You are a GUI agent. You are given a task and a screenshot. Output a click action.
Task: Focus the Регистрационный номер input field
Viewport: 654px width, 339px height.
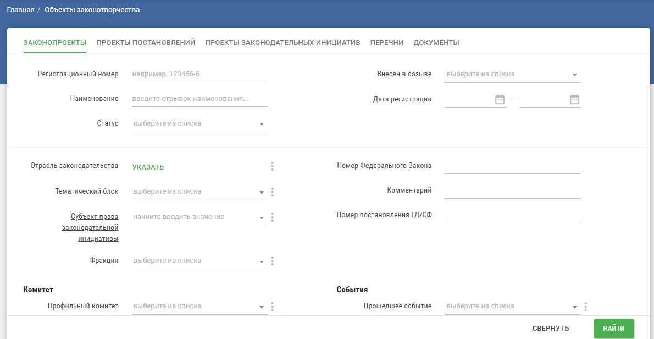pyautogui.click(x=199, y=74)
